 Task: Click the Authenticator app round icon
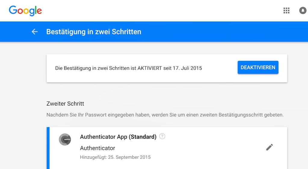(x=65, y=140)
